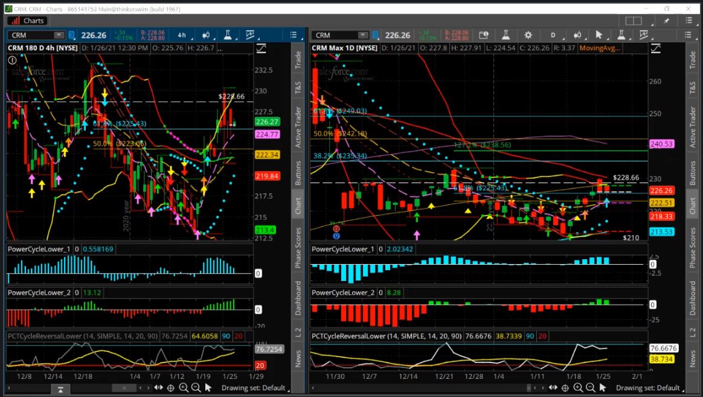
Task: Open Dashboard side tab beside left chart
Action: pos(298,298)
